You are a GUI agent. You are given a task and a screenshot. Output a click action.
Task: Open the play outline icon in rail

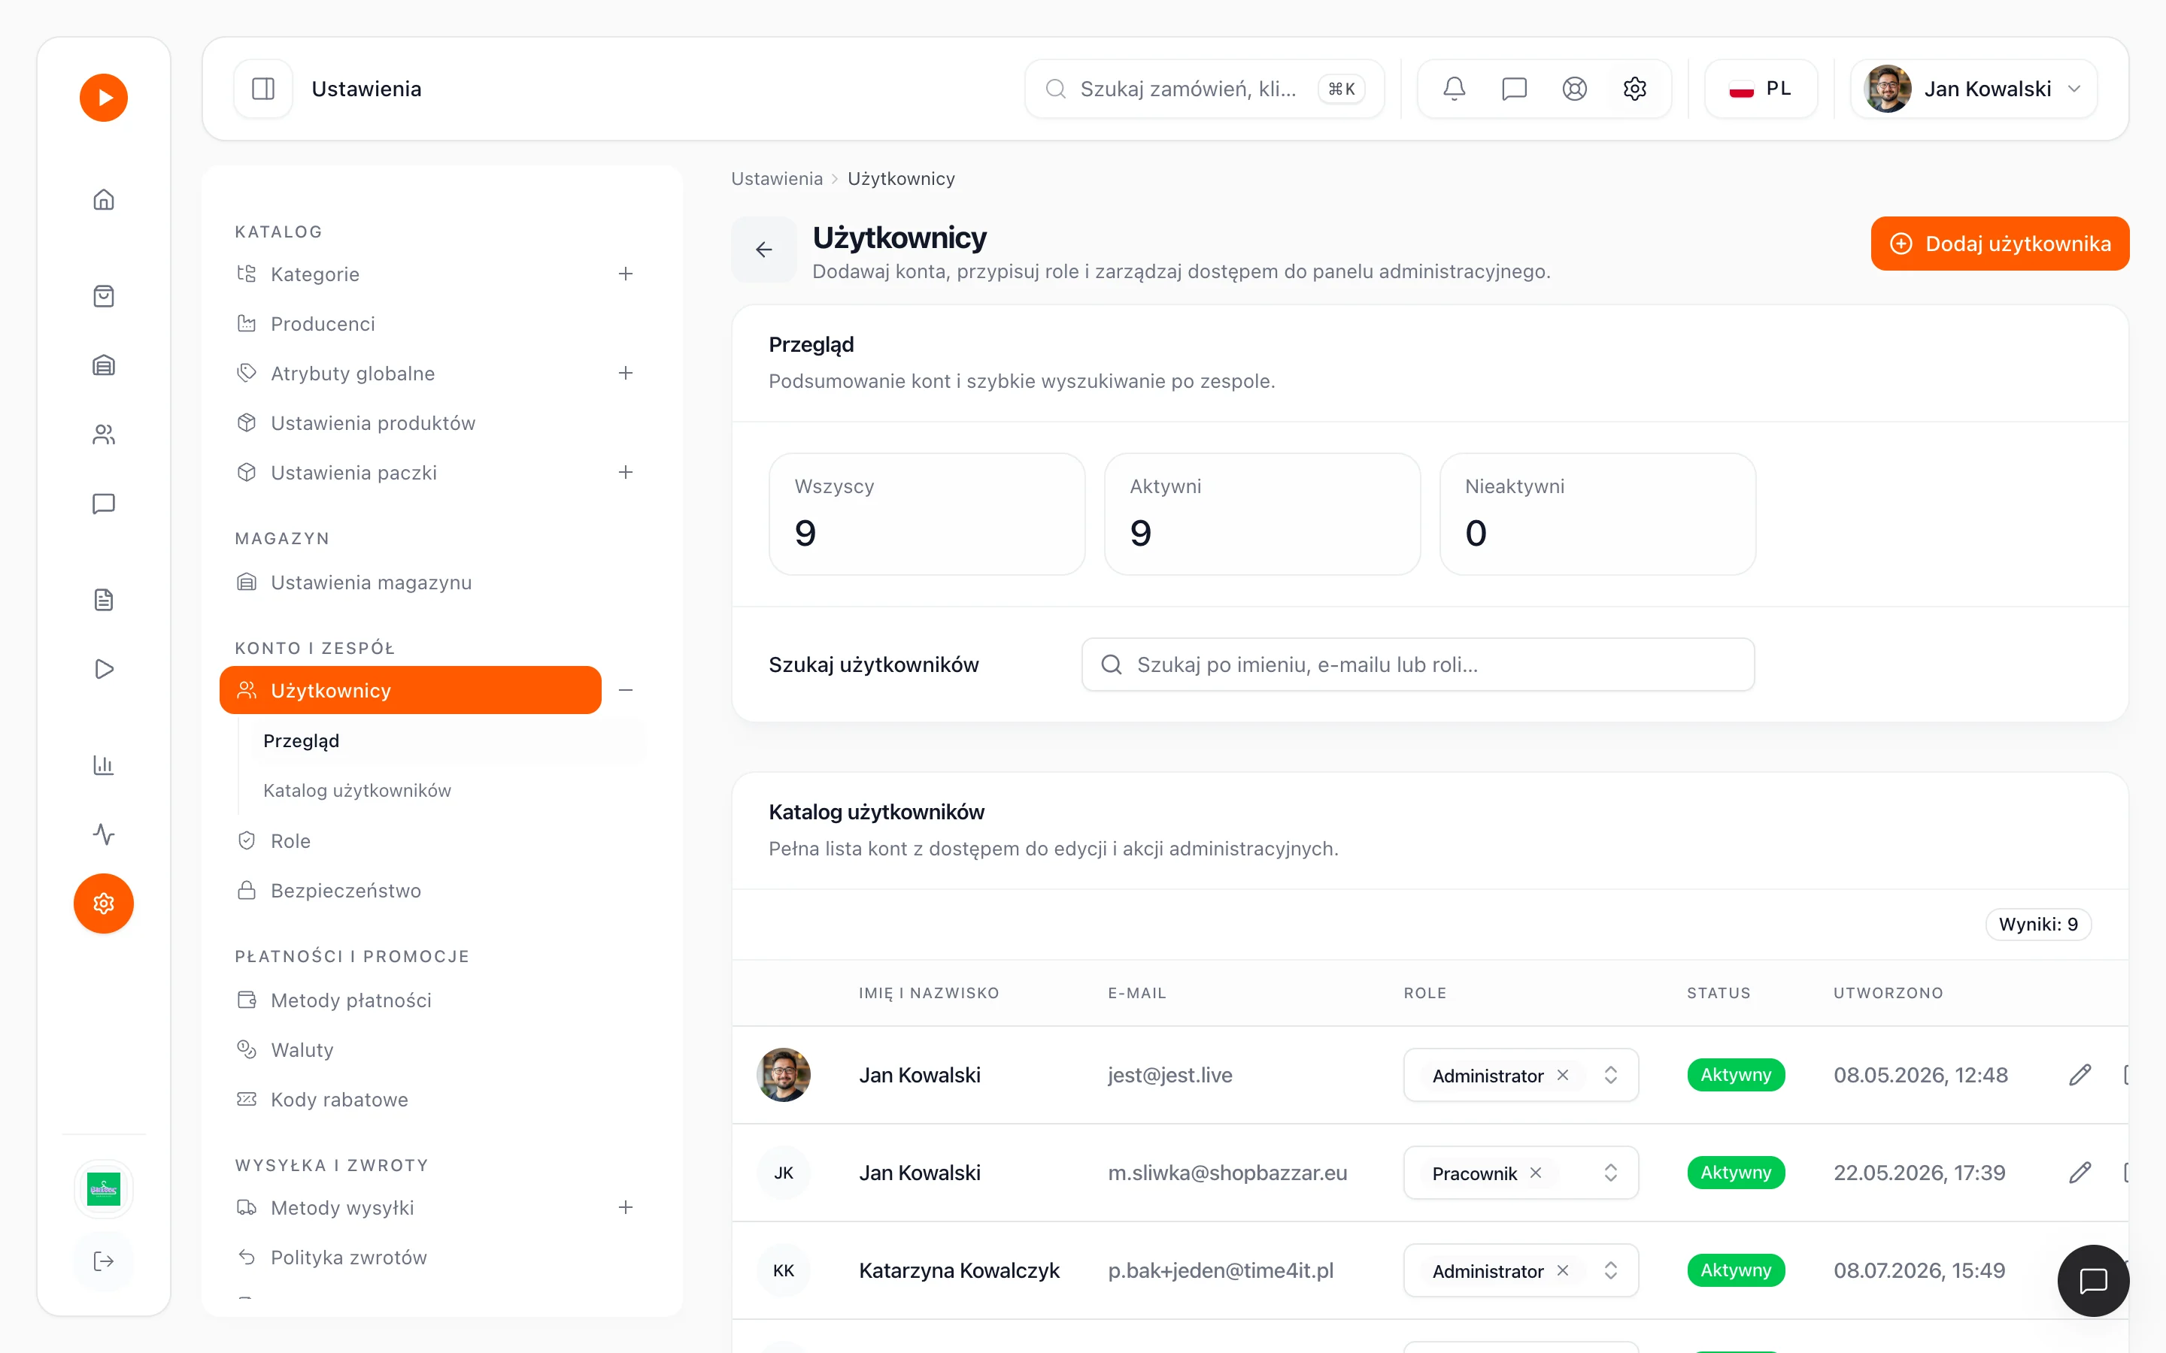104,669
